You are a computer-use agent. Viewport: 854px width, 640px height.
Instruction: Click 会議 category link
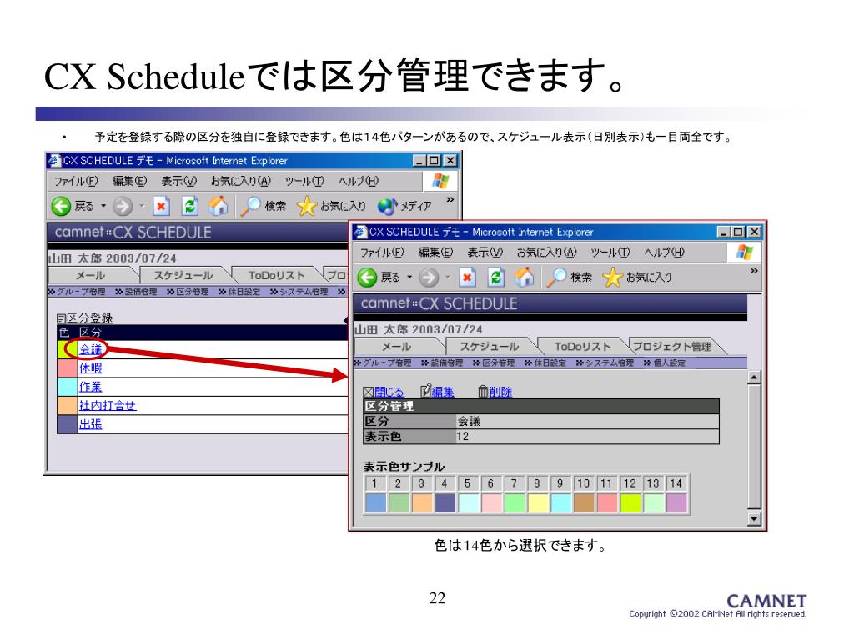point(90,349)
